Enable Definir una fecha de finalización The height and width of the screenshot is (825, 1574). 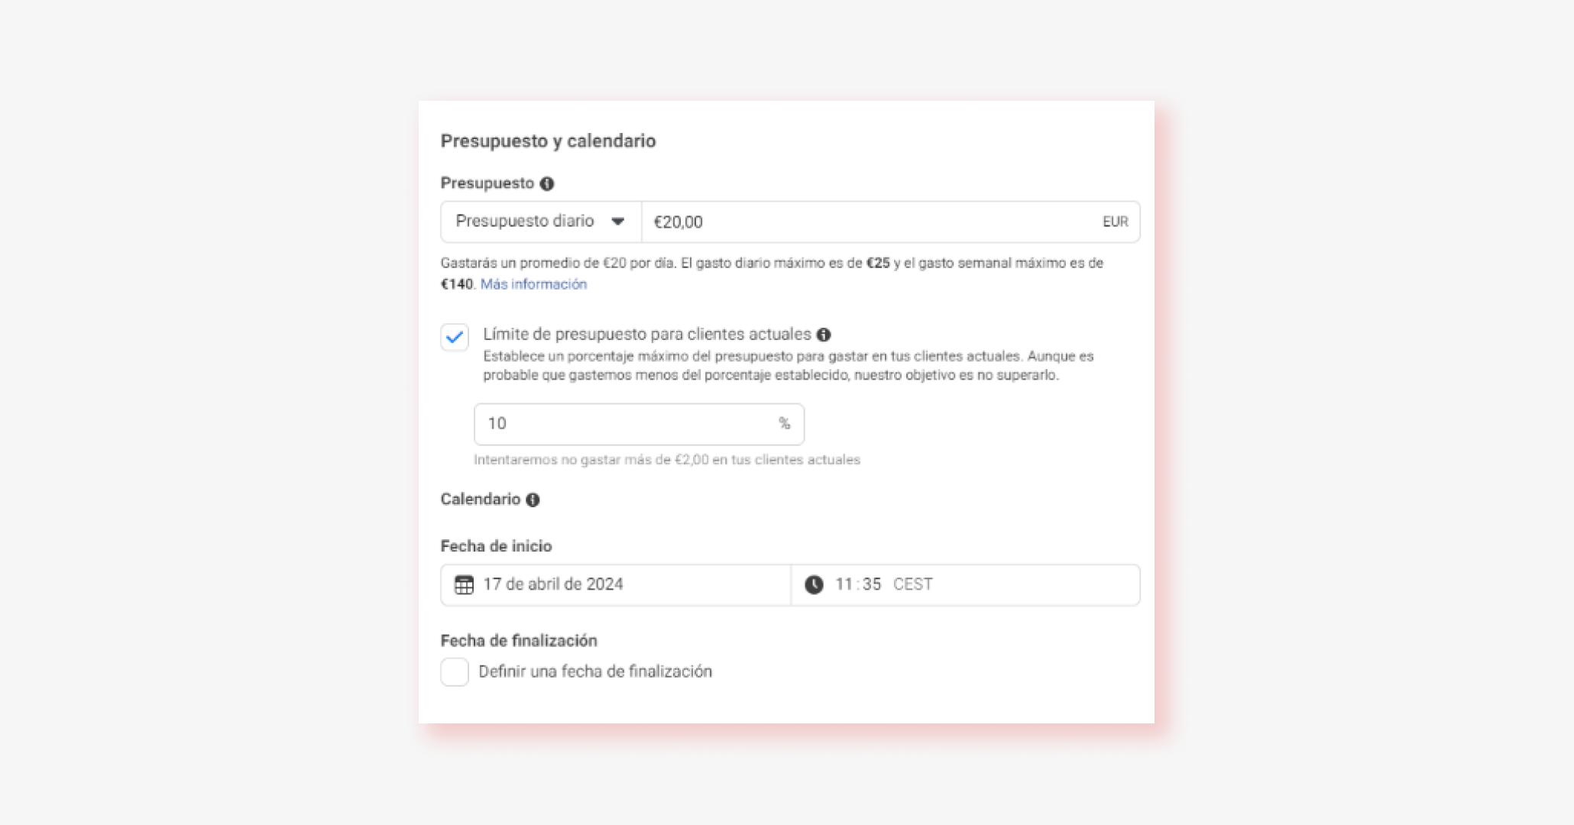(x=455, y=671)
